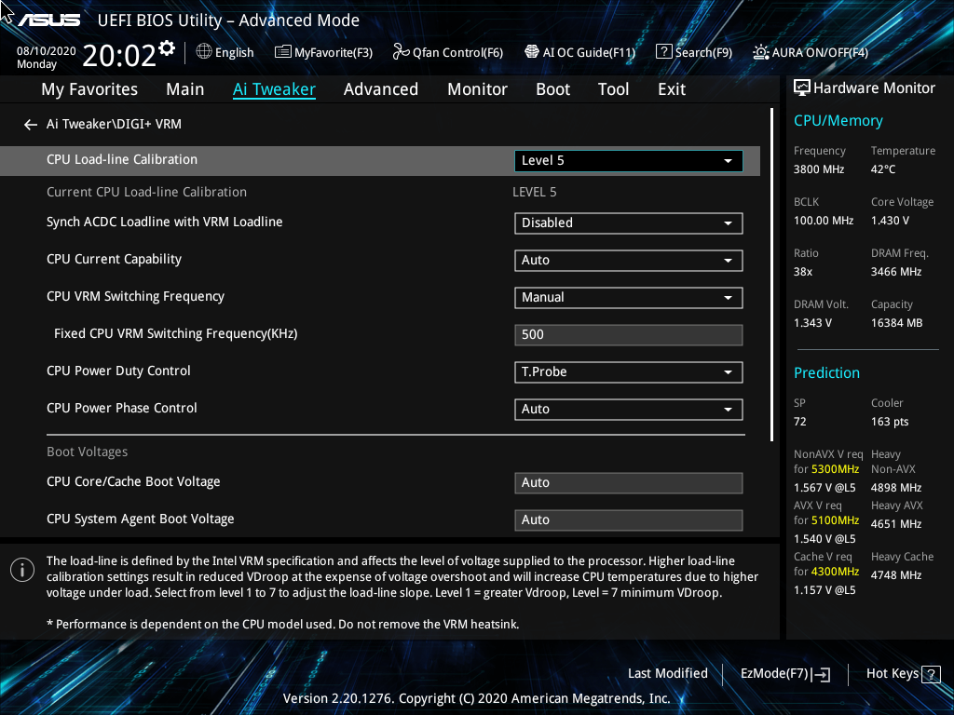Click CPU Power Phase Control label
This screenshot has width=954, height=715.
(x=122, y=408)
